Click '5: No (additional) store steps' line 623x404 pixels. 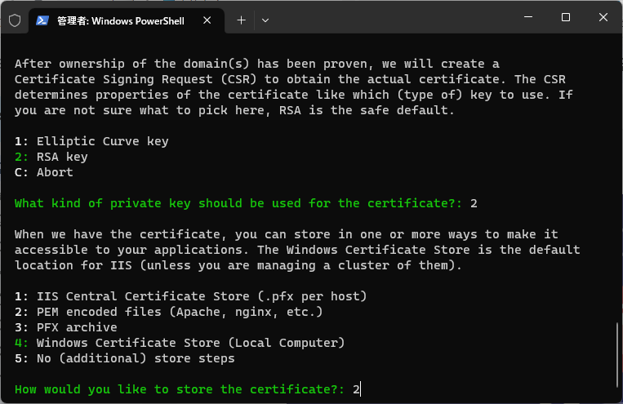(125, 358)
